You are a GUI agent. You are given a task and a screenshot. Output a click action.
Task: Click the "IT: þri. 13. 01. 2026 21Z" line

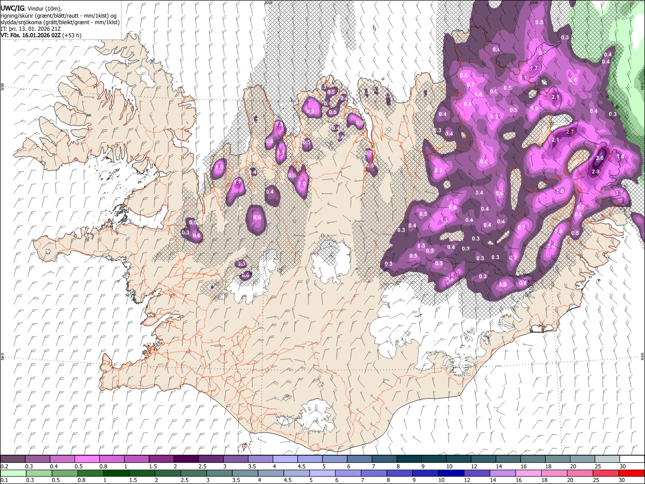[30, 29]
